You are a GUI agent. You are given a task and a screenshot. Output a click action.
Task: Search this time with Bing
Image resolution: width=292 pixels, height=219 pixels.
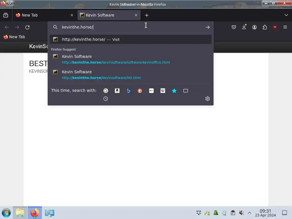[x=129, y=91]
